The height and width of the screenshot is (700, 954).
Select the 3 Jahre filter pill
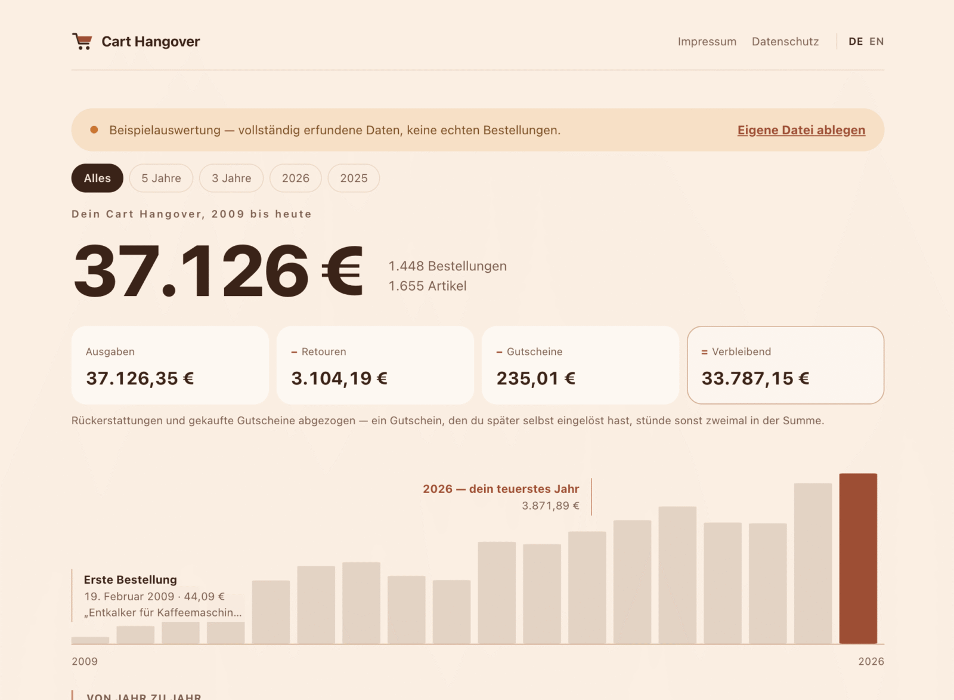tap(231, 178)
